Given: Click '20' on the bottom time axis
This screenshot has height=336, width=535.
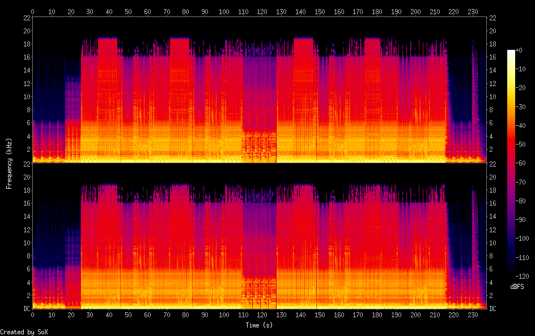Looking at the screenshot, I should (x=71, y=315).
